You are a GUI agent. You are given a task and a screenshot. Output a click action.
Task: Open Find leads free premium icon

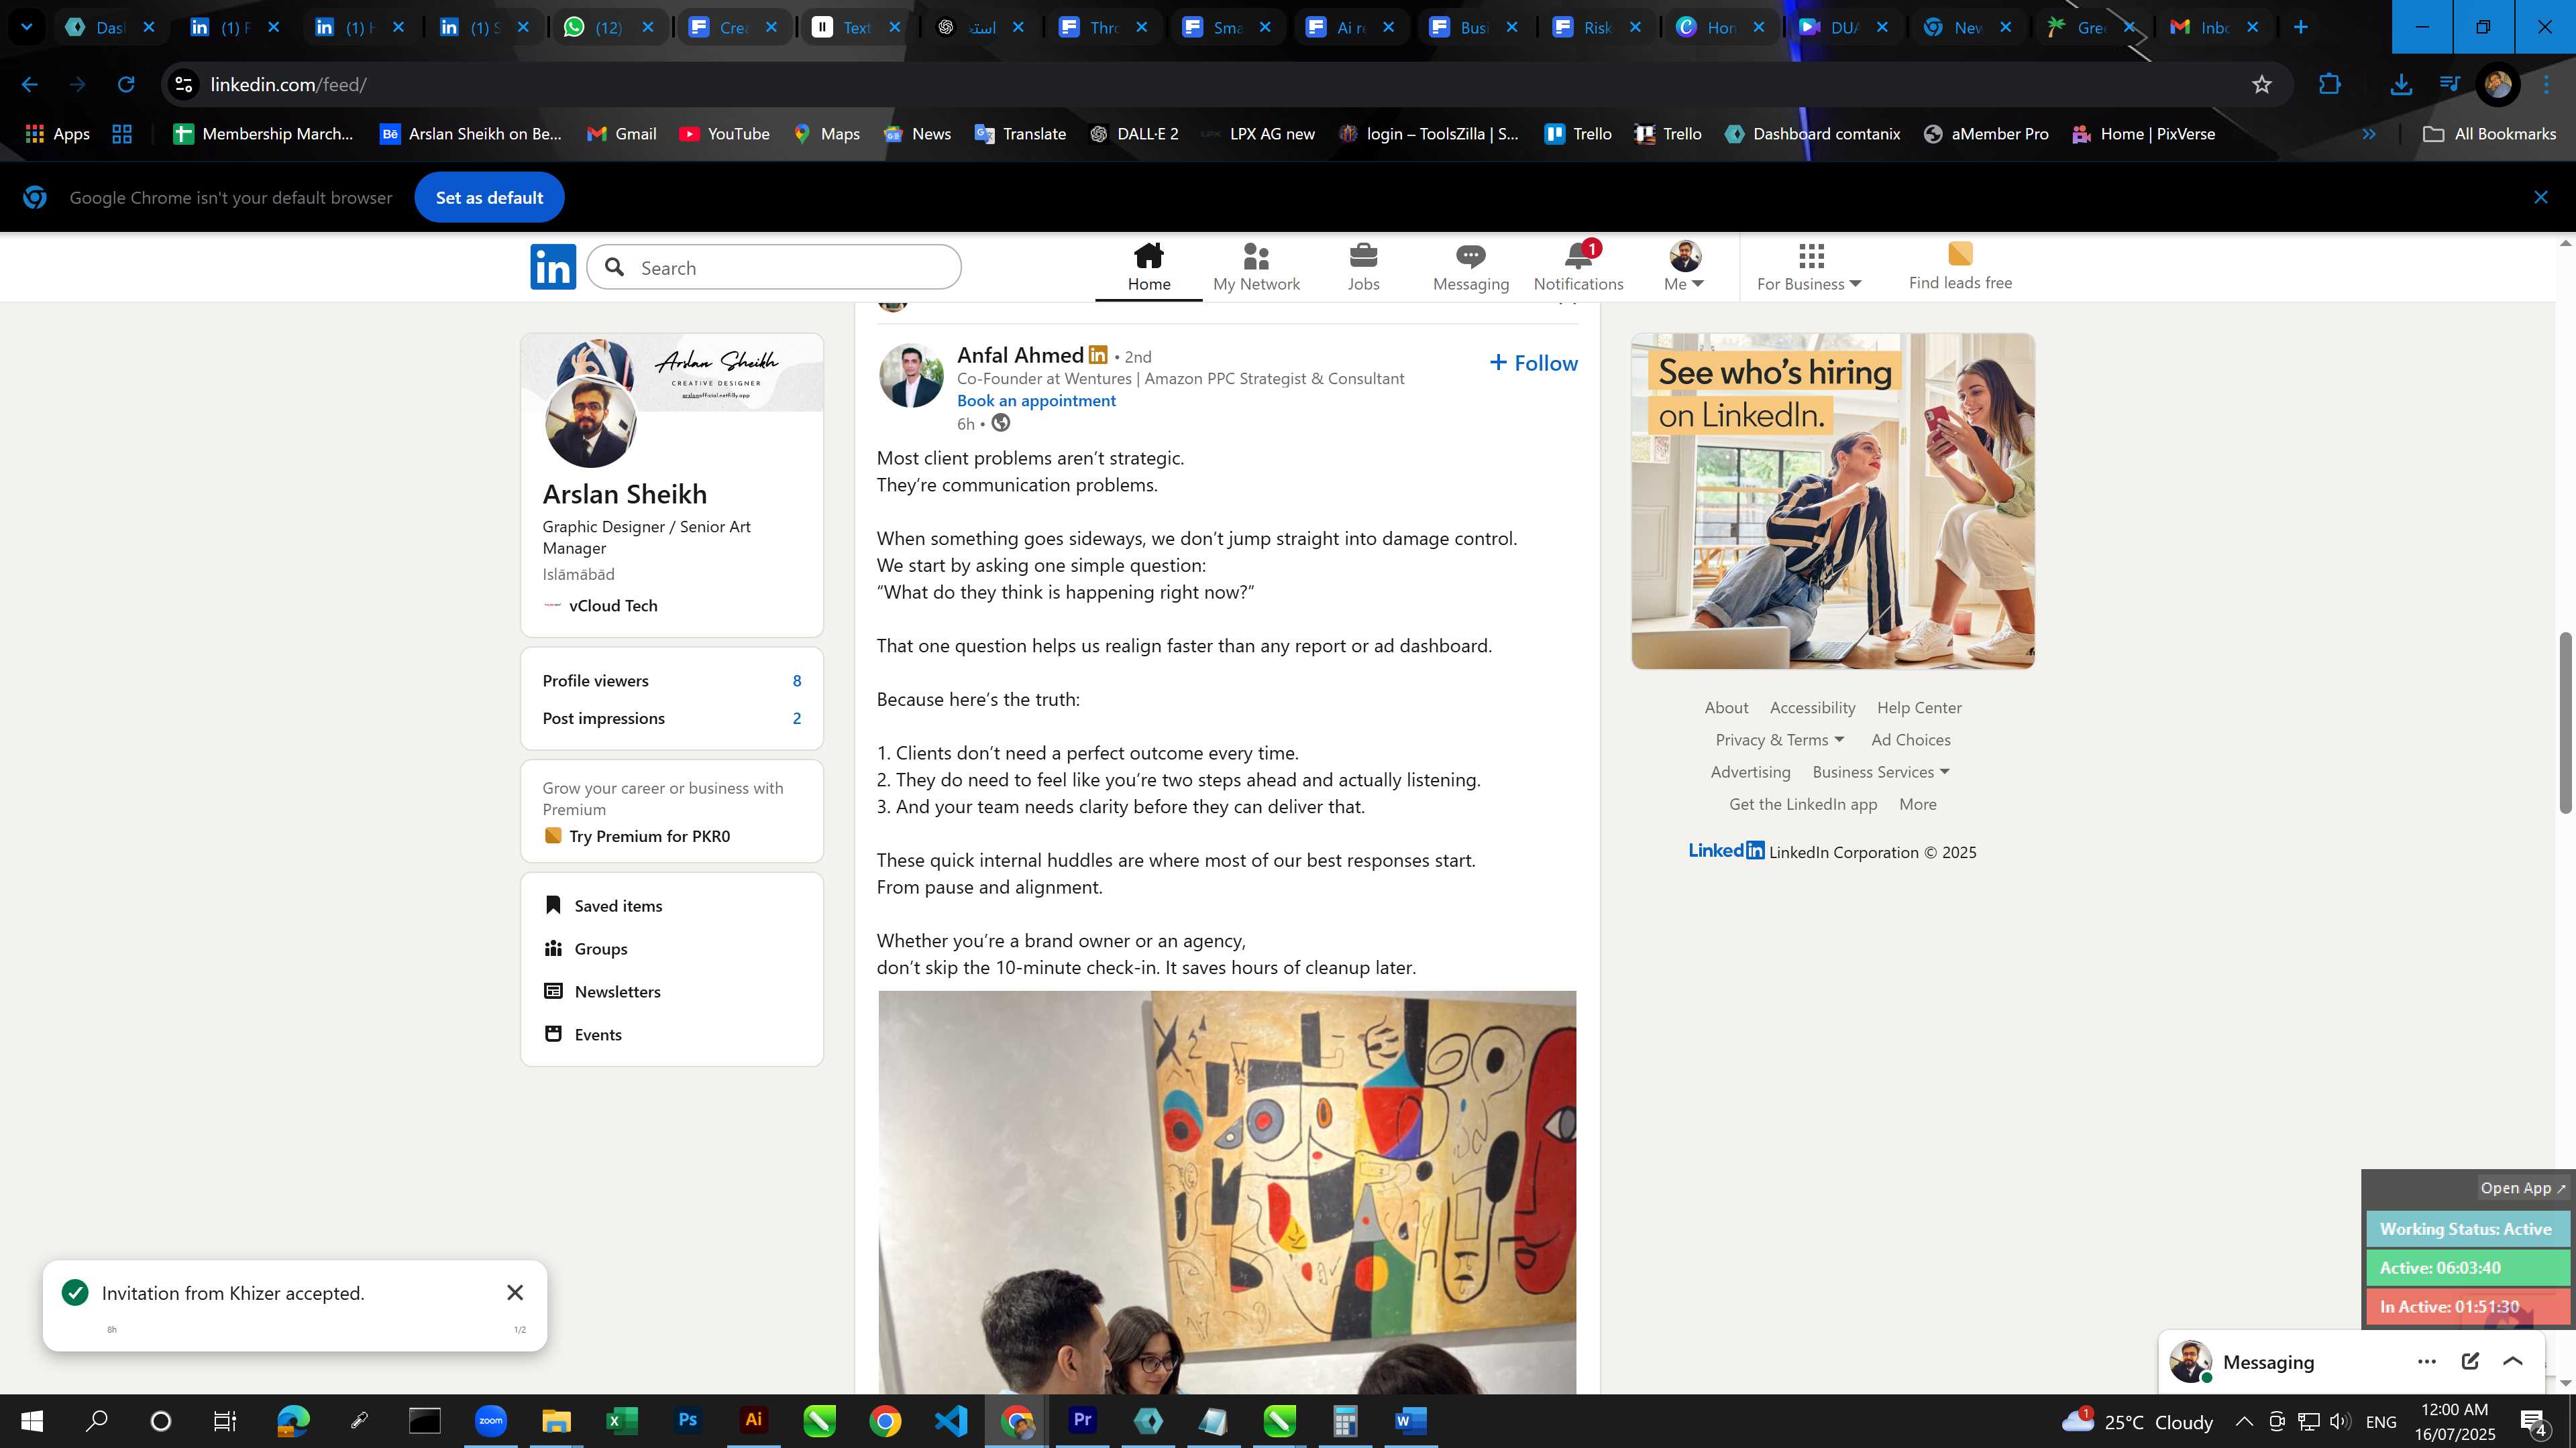tap(1960, 266)
